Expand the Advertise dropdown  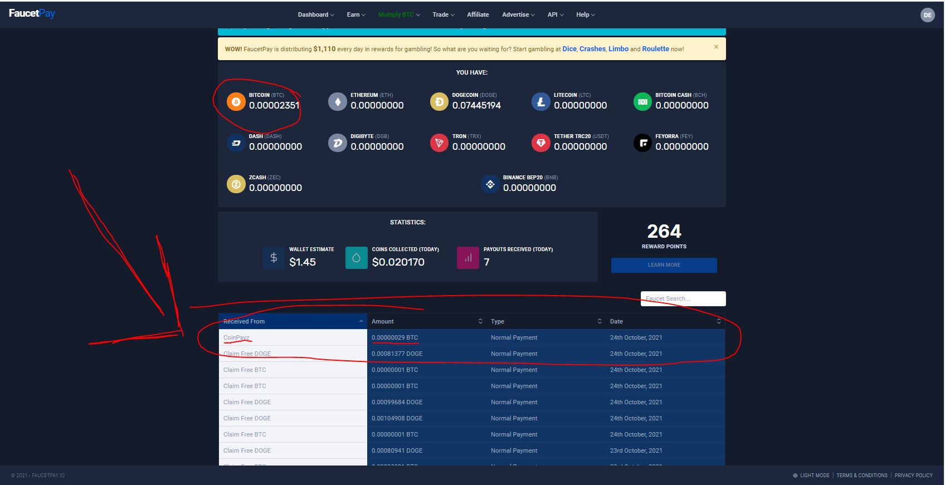[518, 14]
